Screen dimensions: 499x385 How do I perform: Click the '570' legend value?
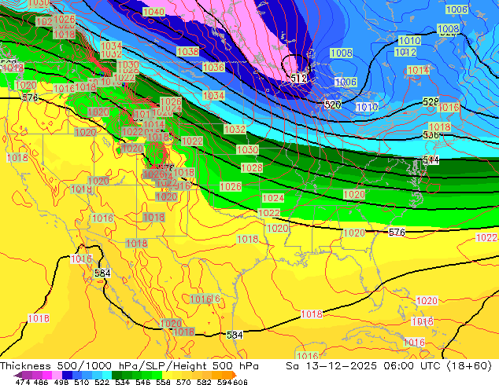(x=183, y=382)
